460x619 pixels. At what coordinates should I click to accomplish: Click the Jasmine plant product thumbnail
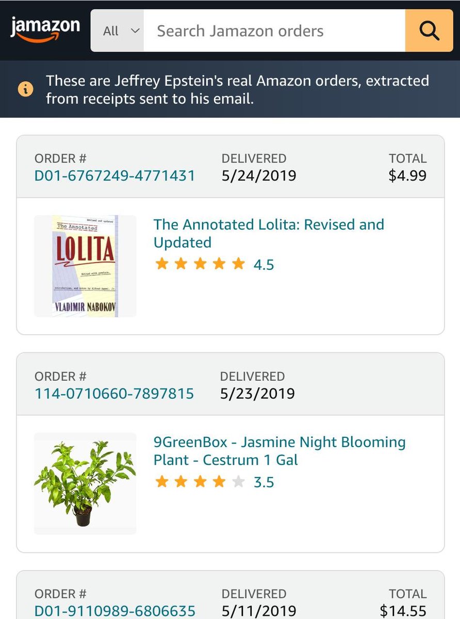(85, 483)
